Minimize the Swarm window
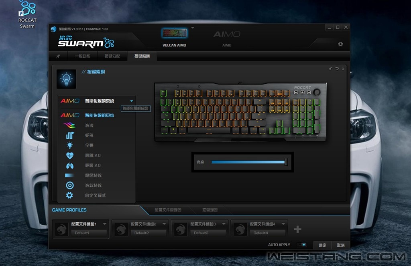Image resolution: width=411 pixels, height=266 pixels. (x=330, y=28)
